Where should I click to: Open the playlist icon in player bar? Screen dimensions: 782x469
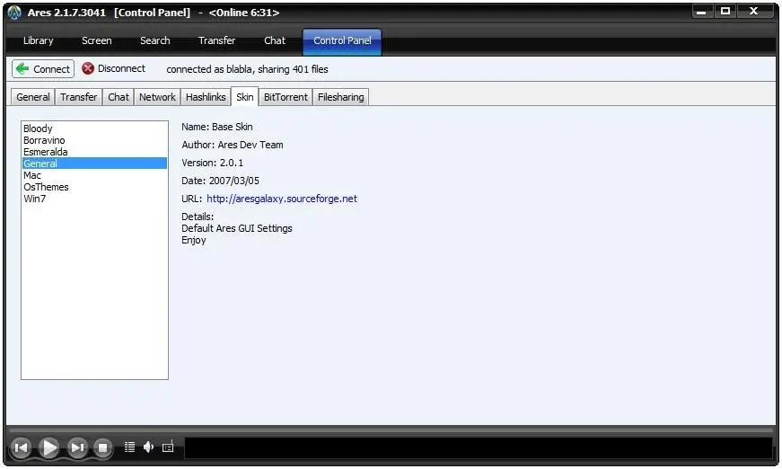click(x=129, y=447)
